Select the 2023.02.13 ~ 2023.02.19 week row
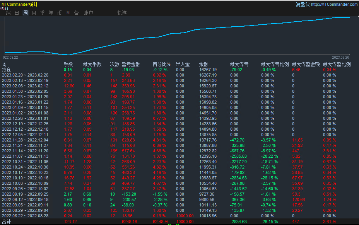359x225 pixels. coord(25,80)
